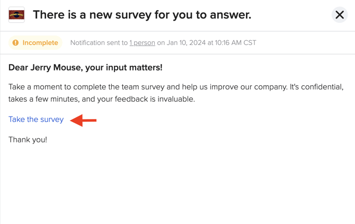Click the "Thank you!" closing text
355x224 pixels.
pyautogui.click(x=28, y=140)
